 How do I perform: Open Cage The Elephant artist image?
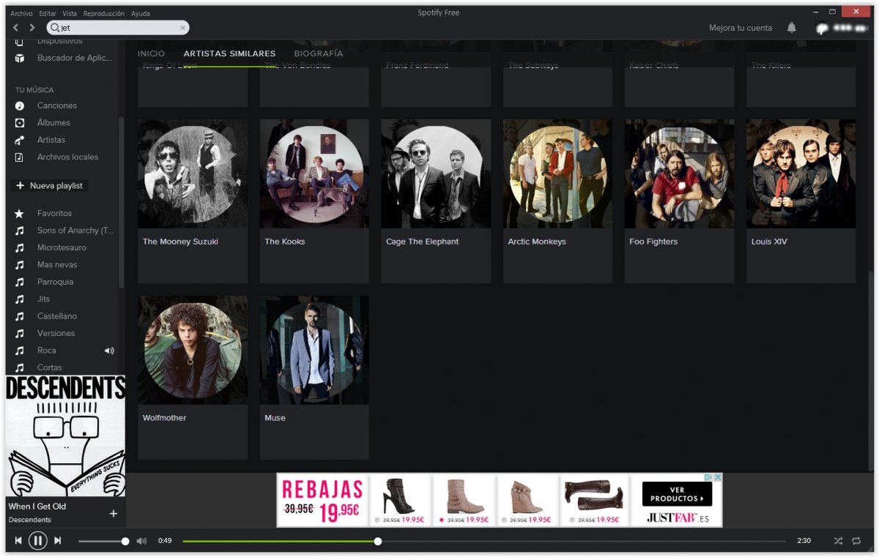tap(436, 173)
